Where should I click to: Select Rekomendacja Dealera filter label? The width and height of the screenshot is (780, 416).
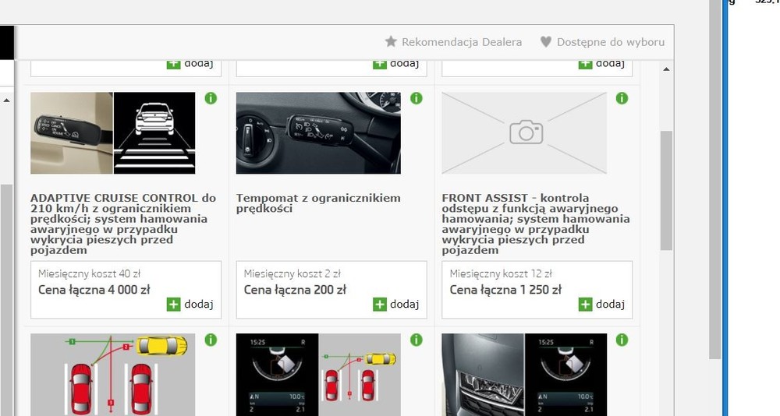tap(462, 41)
